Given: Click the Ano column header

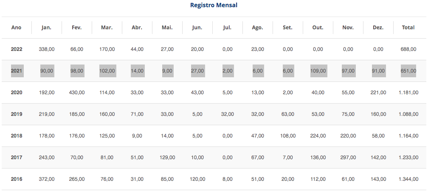Looking at the screenshot, I should coord(17,28).
